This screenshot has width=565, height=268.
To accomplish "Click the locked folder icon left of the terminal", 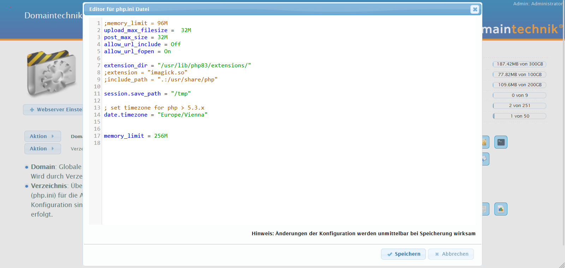I will click(x=485, y=142).
